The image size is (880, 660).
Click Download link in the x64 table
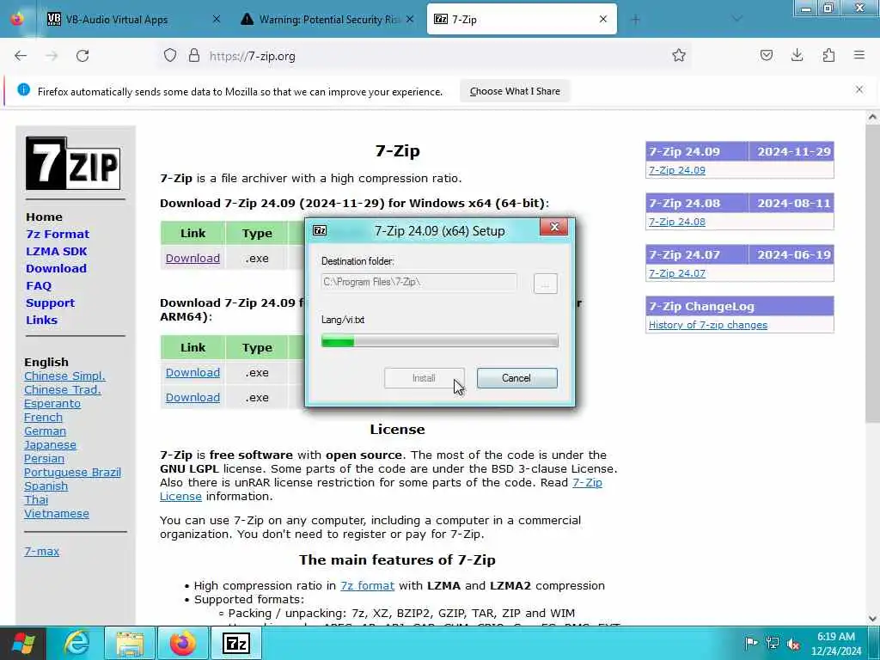[x=192, y=258]
